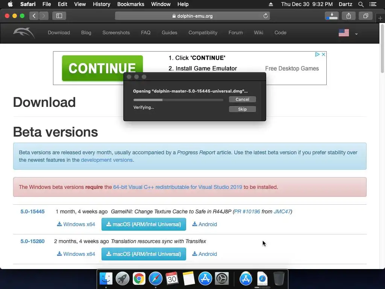This screenshot has height=289, width=385.
Task: Open the Screenshots nav link
Action: point(116,33)
